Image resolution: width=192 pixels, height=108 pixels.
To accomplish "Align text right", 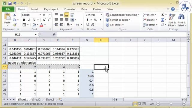I will tap(67, 20).
